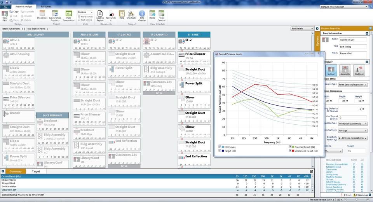Image resolution: width=373 pixels, height=202 pixels.
Task: Open the Noise Control schedule view
Action: 162,15
